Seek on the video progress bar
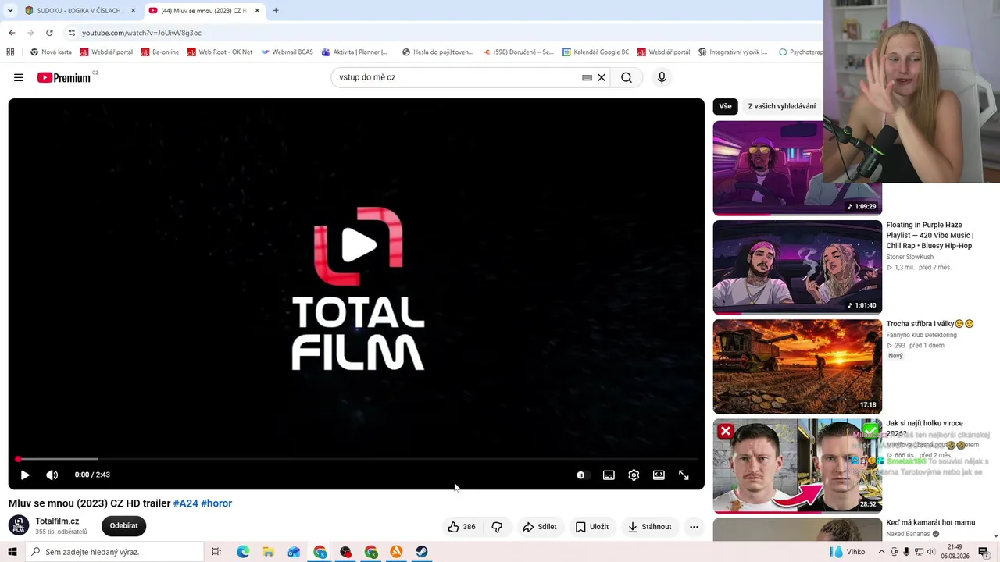This screenshot has height=562, width=1000. point(356,459)
